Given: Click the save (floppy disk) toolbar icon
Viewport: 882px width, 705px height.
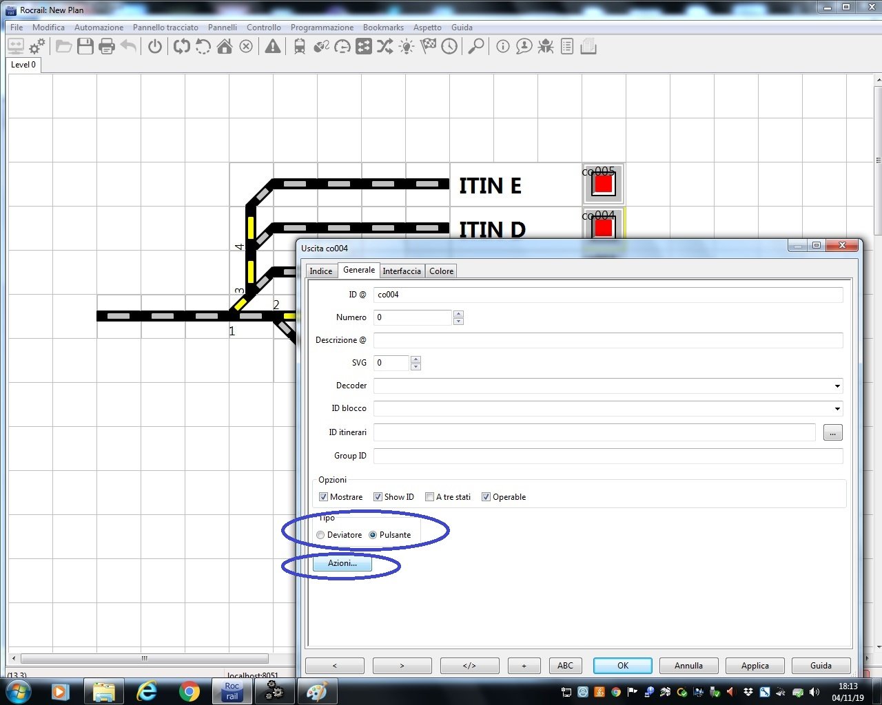Looking at the screenshot, I should tap(85, 47).
